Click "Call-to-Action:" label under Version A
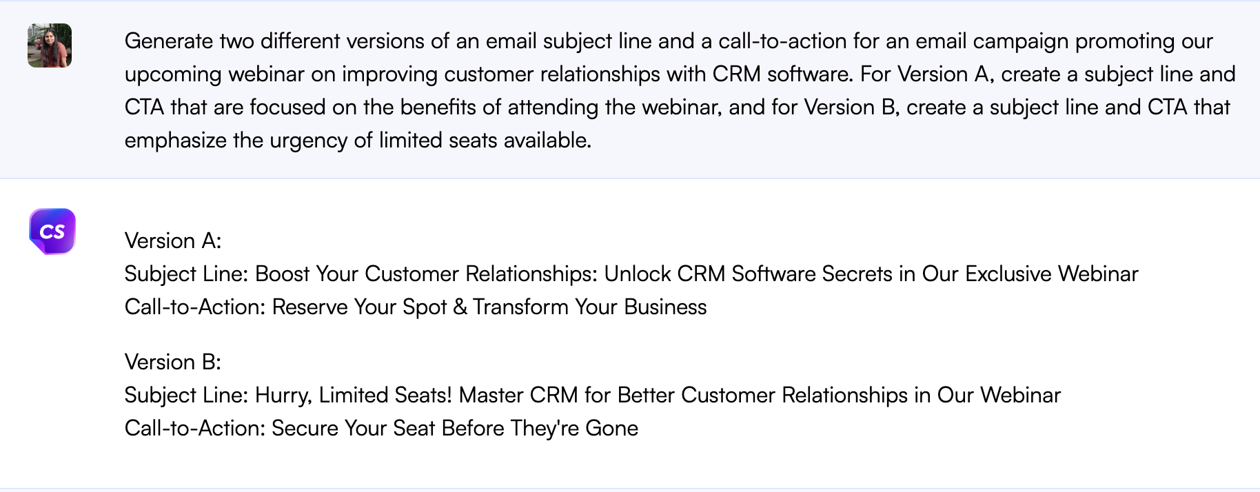 tap(195, 307)
